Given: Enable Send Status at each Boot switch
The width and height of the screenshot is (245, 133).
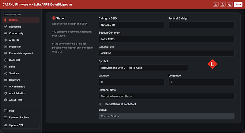Looking at the screenshot, I should [101, 104].
